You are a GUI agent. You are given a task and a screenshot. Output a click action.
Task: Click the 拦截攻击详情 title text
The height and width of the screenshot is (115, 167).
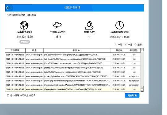[x=72, y=7]
